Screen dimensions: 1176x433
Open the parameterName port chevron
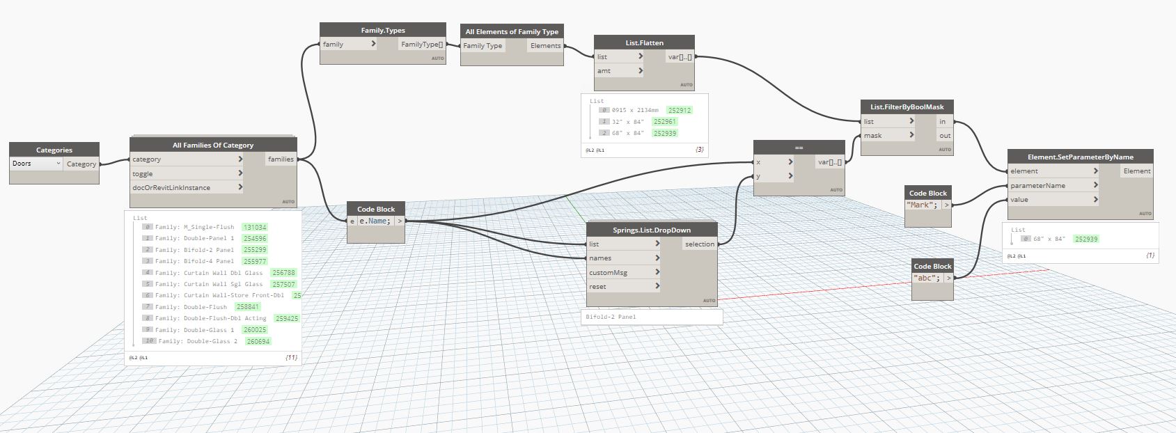click(x=1095, y=185)
